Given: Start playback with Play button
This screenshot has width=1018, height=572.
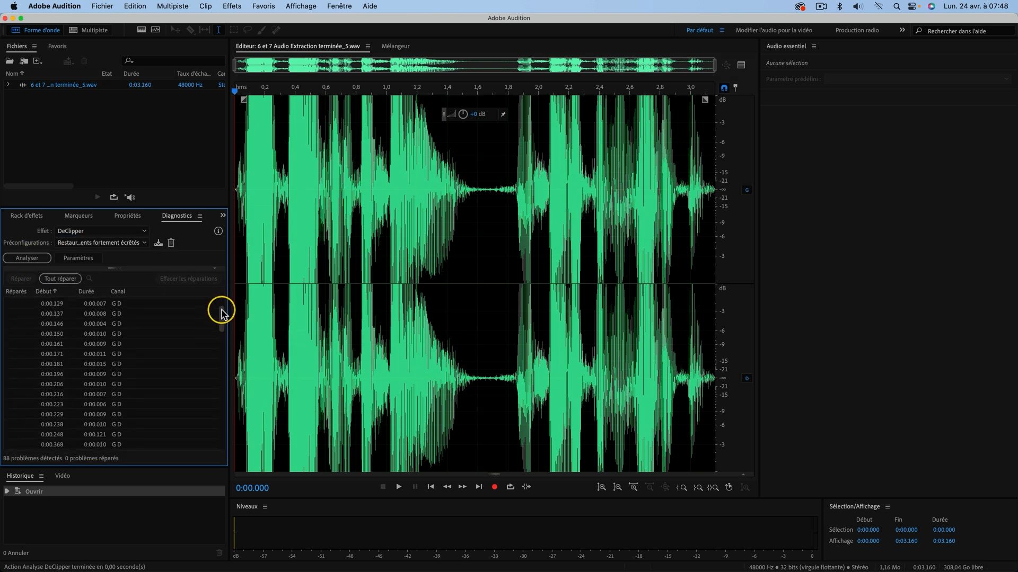Looking at the screenshot, I should 399,487.
